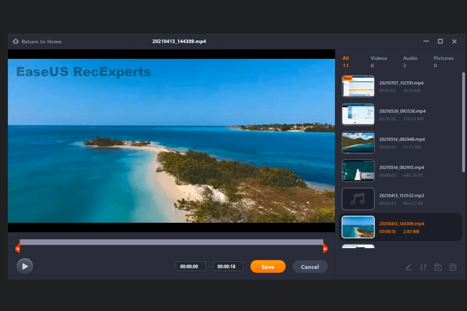The width and height of the screenshot is (467, 311).
Task: Click the left trim start handle
Action: [18, 248]
